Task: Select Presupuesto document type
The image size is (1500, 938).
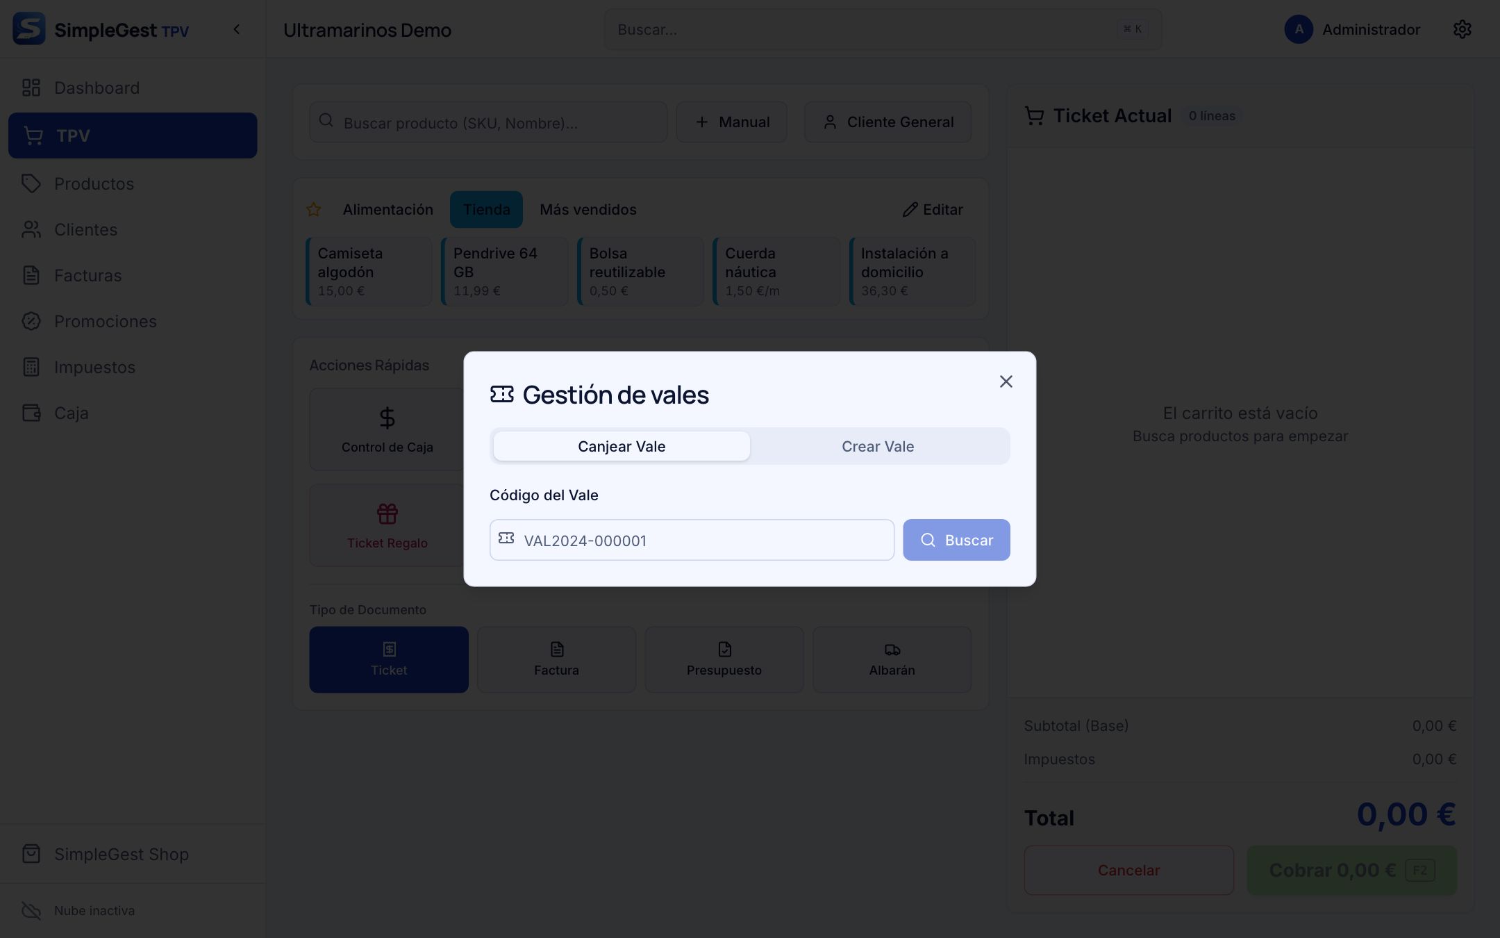Action: tap(724, 659)
